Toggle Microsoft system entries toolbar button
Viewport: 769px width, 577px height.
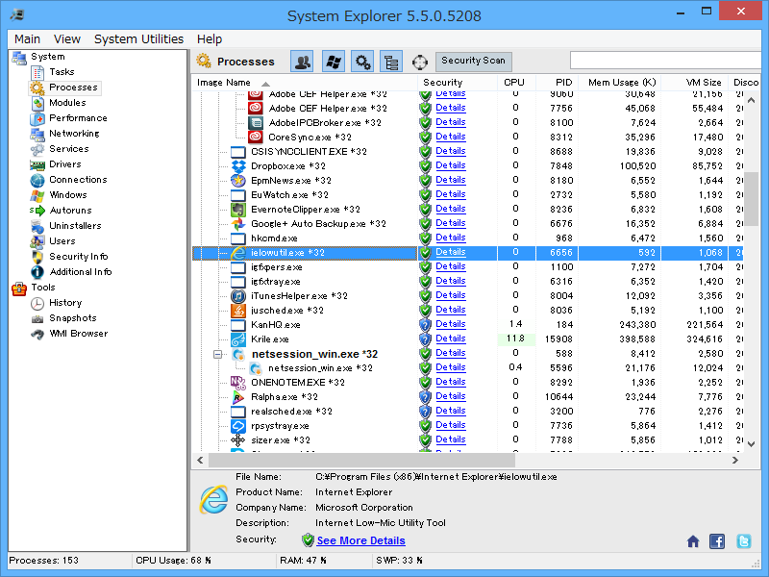[334, 62]
